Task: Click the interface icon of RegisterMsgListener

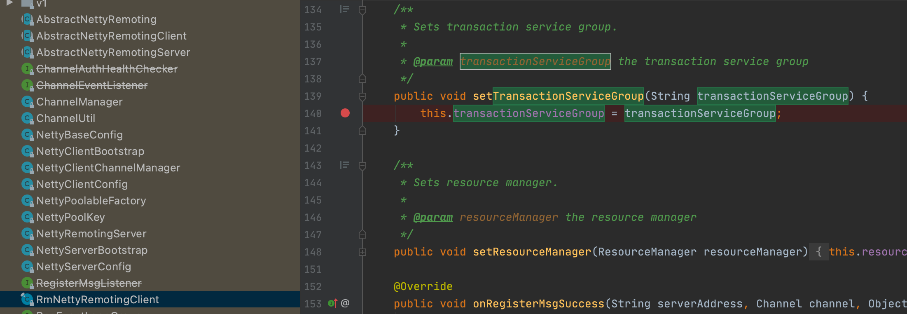Action: coord(27,283)
